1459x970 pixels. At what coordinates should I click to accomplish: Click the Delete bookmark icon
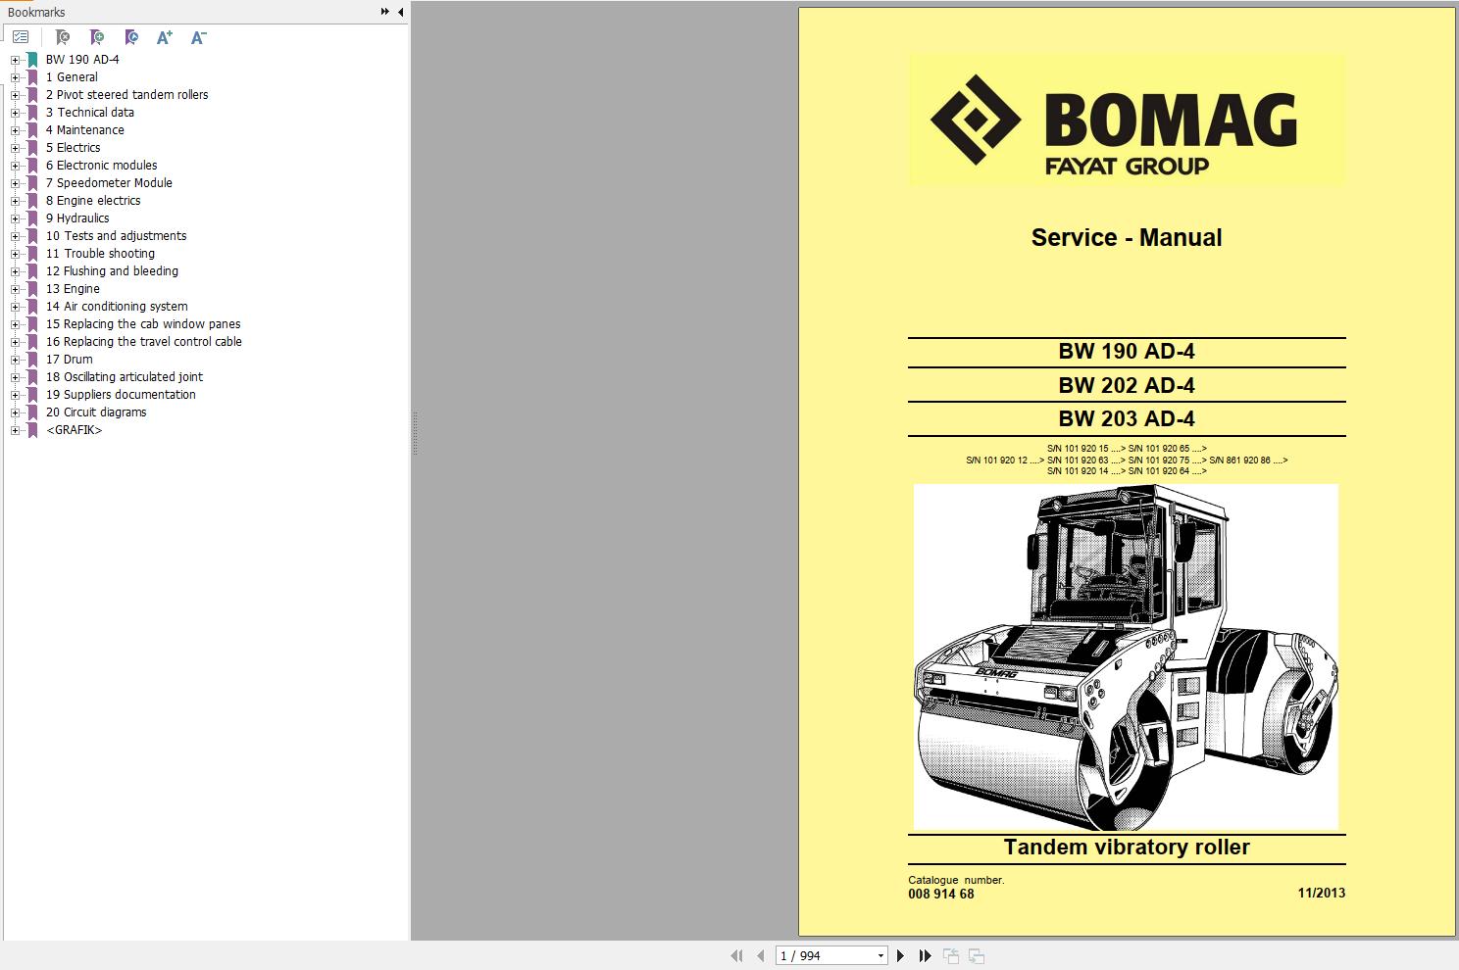(63, 37)
